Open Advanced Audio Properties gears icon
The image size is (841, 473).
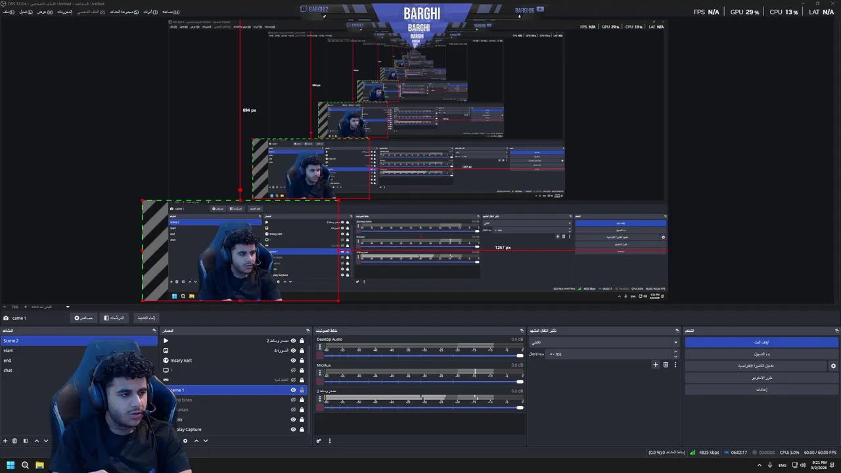(x=319, y=441)
